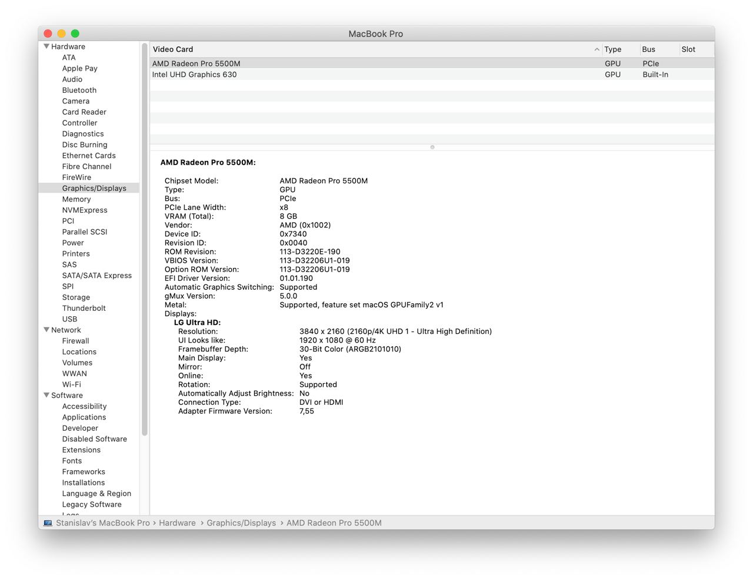Select USB in the sidebar
Screen dimensions: 753x580
point(69,319)
